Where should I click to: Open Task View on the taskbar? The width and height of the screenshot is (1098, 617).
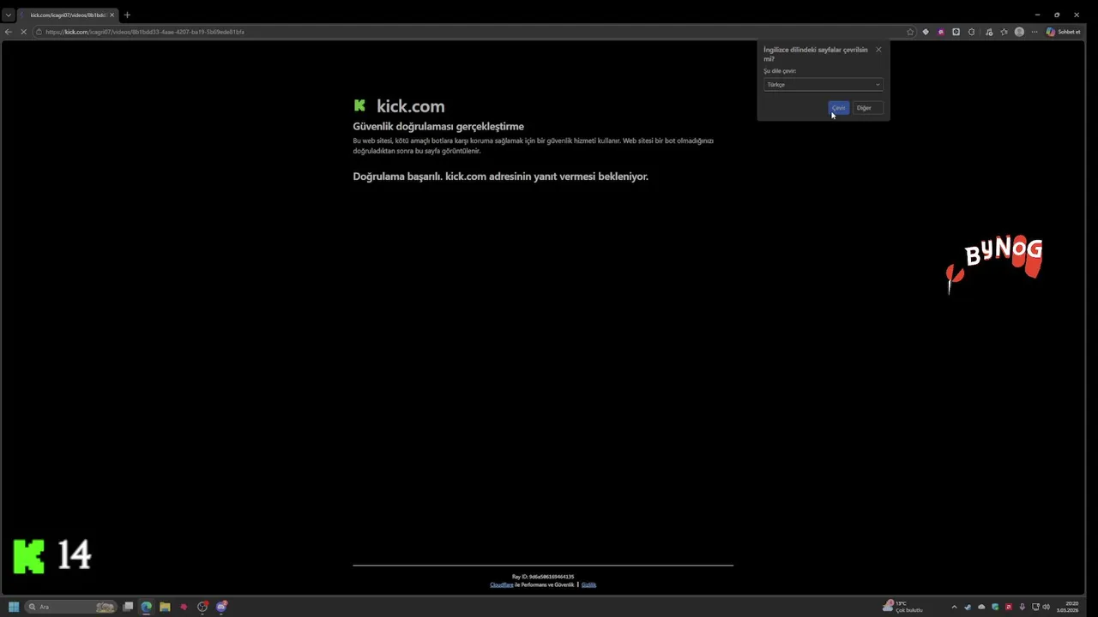pos(129,607)
